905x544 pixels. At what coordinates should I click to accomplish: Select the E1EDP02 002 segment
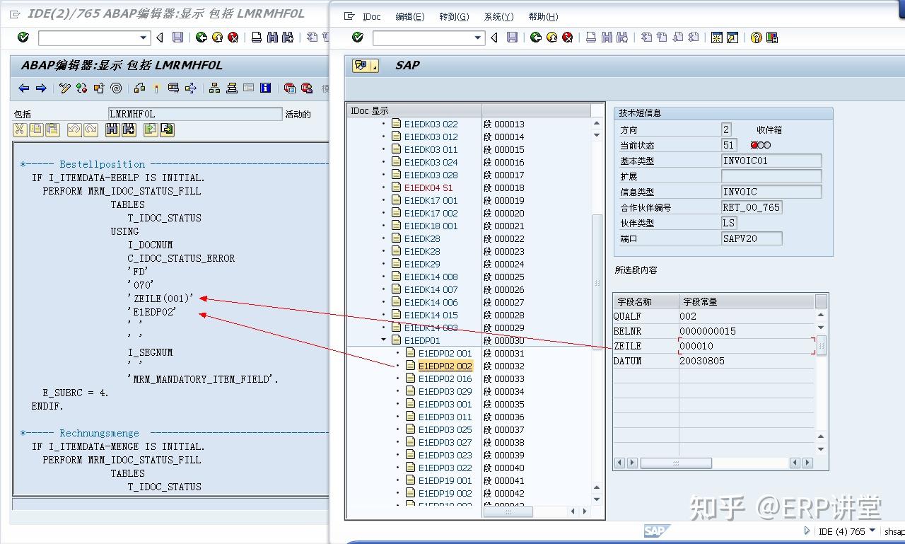tap(445, 366)
